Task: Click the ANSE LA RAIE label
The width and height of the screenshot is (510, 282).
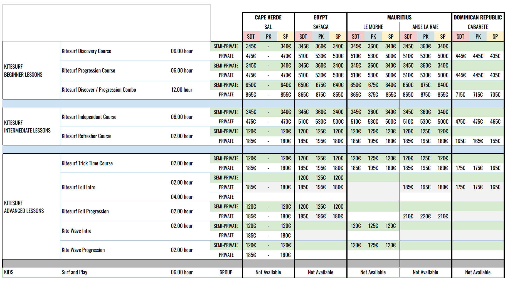Action: pos(425,27)
